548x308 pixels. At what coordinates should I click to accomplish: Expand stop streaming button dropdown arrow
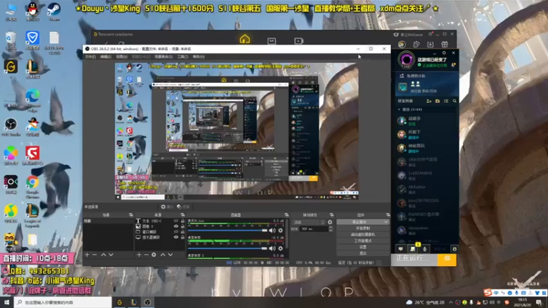click(386, 222)
